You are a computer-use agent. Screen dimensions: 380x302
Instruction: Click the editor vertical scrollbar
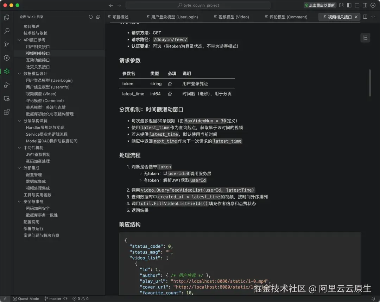(x=370, y=83)
